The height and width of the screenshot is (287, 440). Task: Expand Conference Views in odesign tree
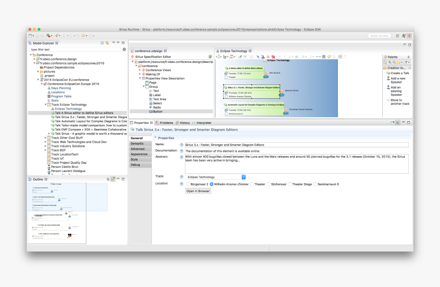140,70
